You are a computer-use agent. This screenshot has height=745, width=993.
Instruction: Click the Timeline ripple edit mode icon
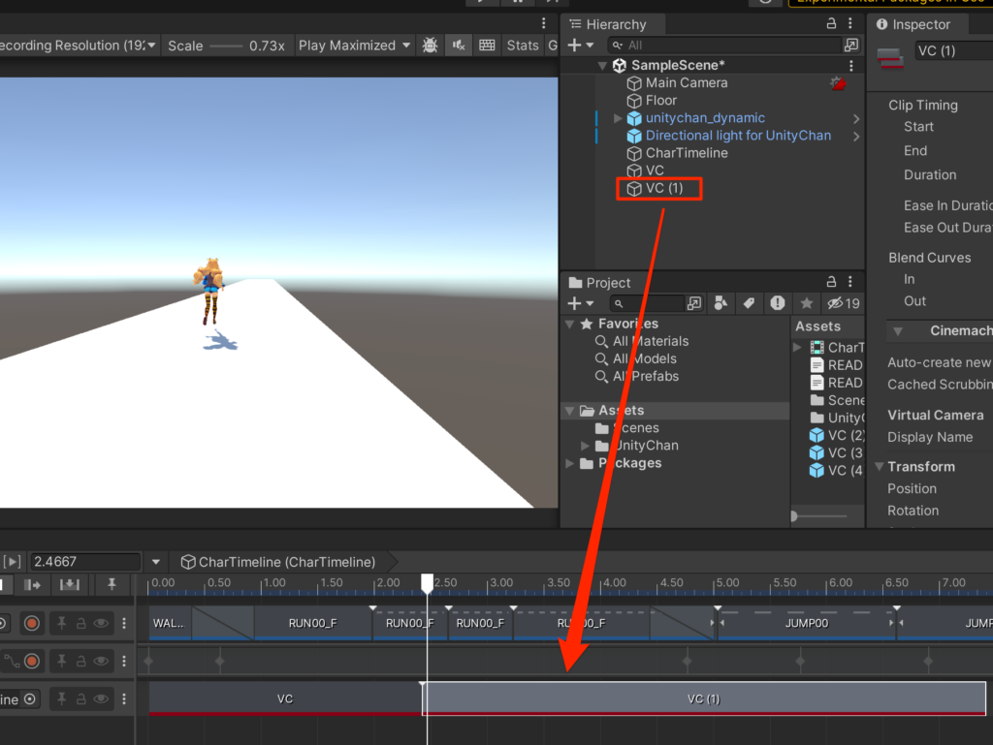(32, 585)
